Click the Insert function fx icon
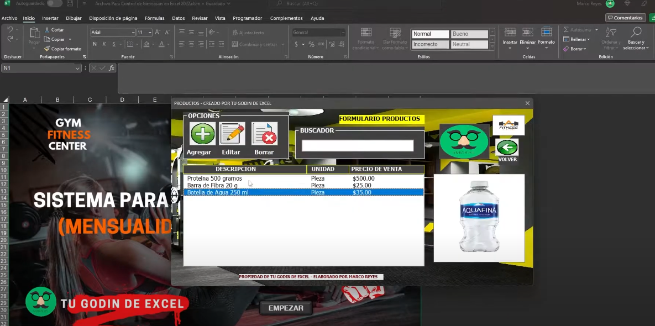655x326 pixels. 112,68
